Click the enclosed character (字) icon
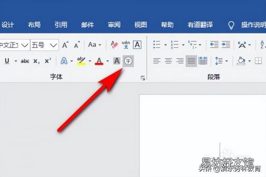 pyautogui.click(x=128, y=61)
